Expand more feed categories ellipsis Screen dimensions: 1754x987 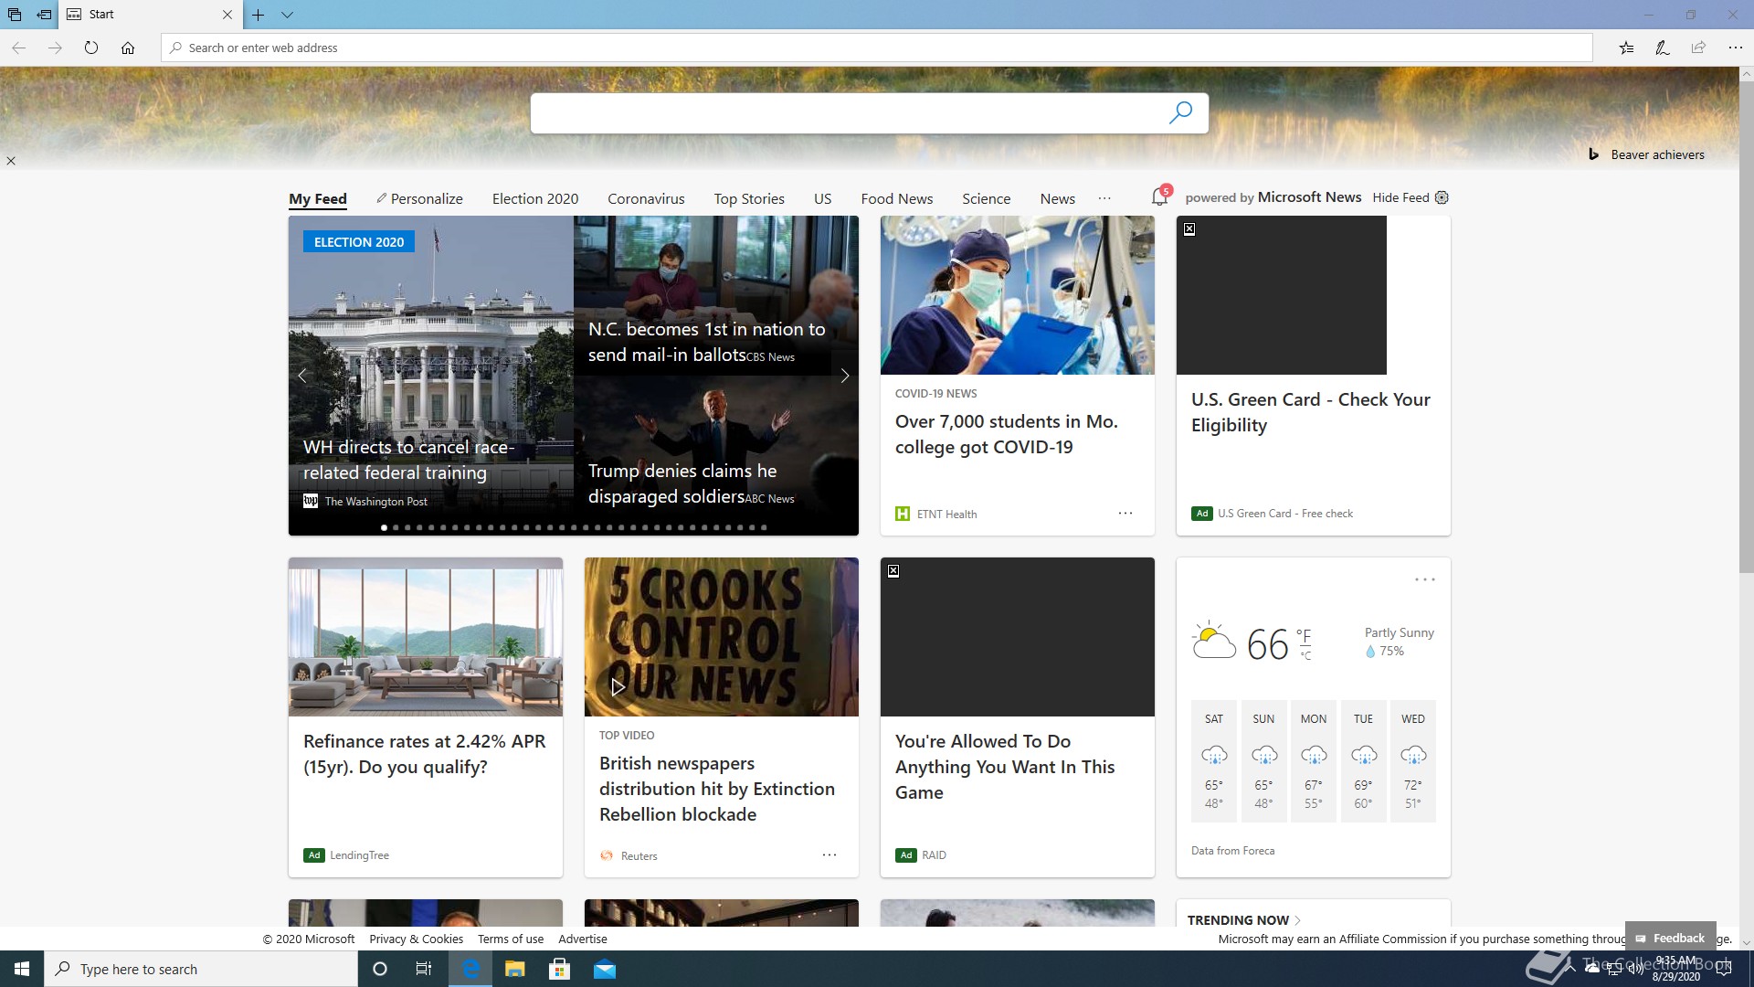[x=1104, y=198]
